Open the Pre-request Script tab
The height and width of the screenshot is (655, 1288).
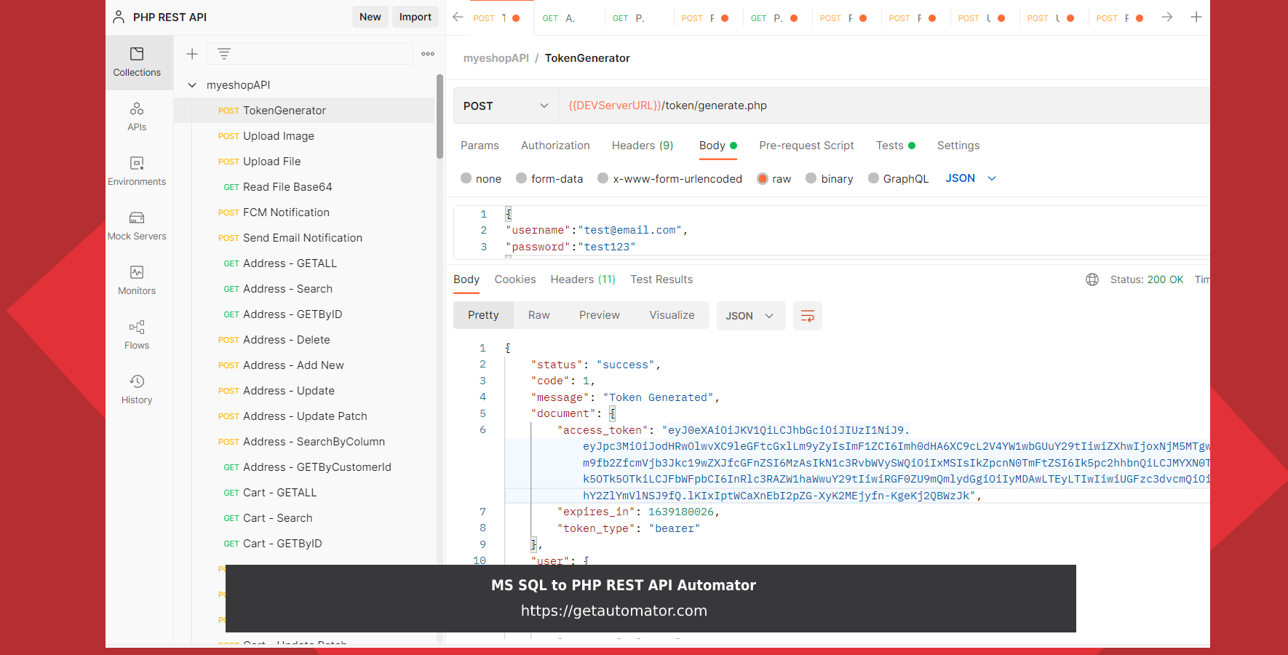806,146
